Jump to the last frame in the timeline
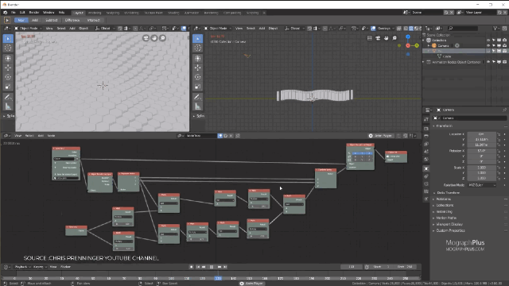The width and height of the screenshot is (509, 286). pyautogui.click(x=225, y=267)
